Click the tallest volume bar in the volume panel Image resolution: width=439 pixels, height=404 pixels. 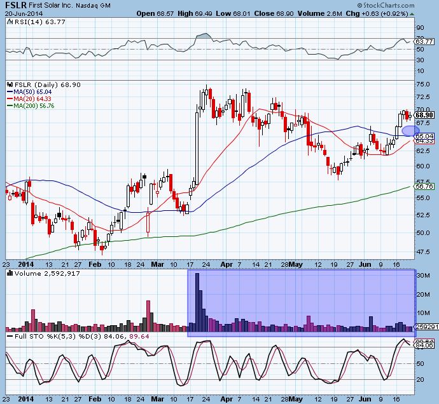[x=197, y=302]
